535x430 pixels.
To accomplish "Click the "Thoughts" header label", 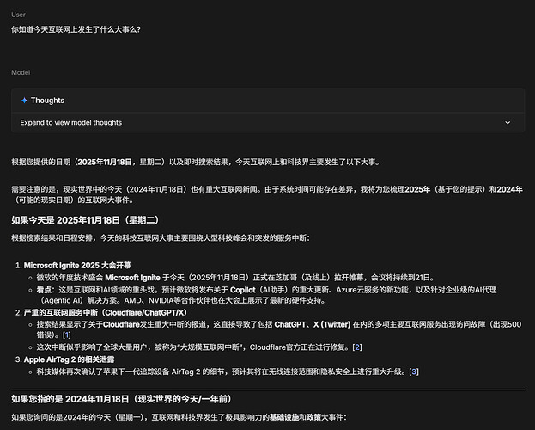I will click(47, 101).
